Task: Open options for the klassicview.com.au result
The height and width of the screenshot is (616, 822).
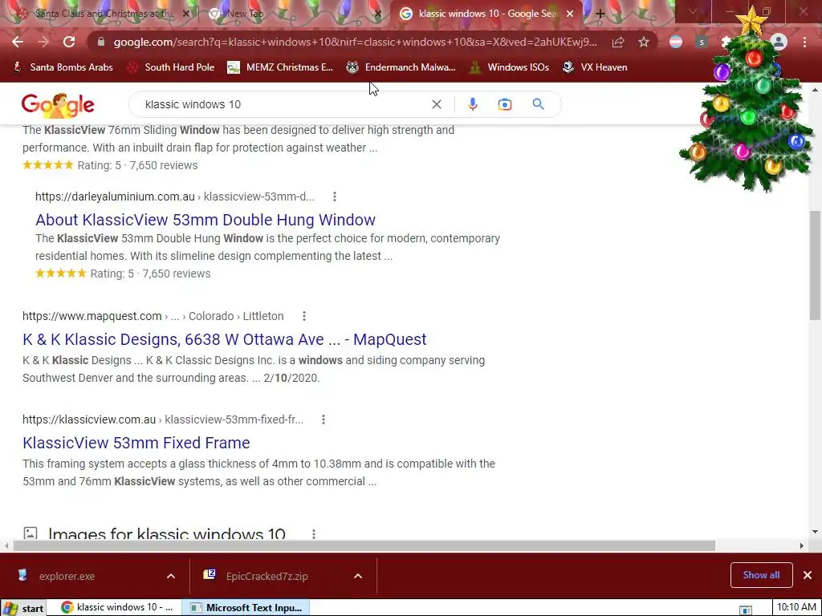Action: 324,419
